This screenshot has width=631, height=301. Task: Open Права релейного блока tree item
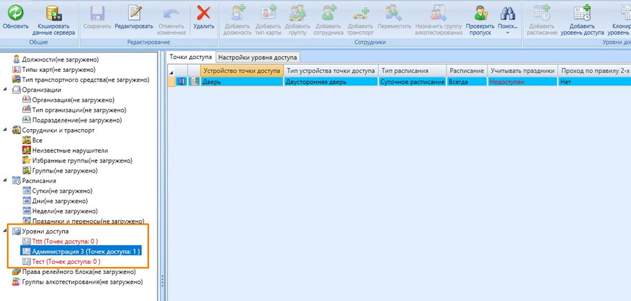coord(78,272)
